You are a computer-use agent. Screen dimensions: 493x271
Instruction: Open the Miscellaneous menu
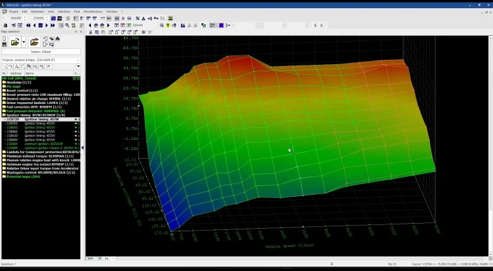pyautogui.click(x=92, y=11)
